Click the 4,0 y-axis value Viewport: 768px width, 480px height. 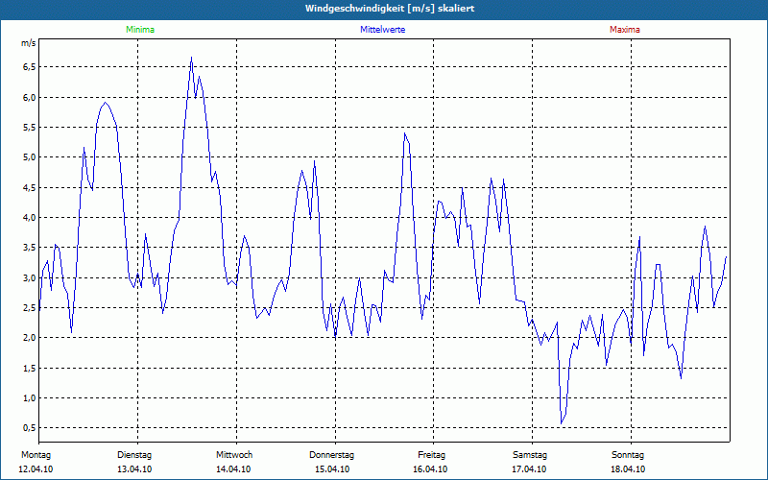point(29,218)
